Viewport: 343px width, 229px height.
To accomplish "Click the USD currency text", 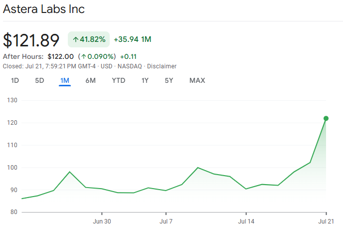I will [107, 66].
